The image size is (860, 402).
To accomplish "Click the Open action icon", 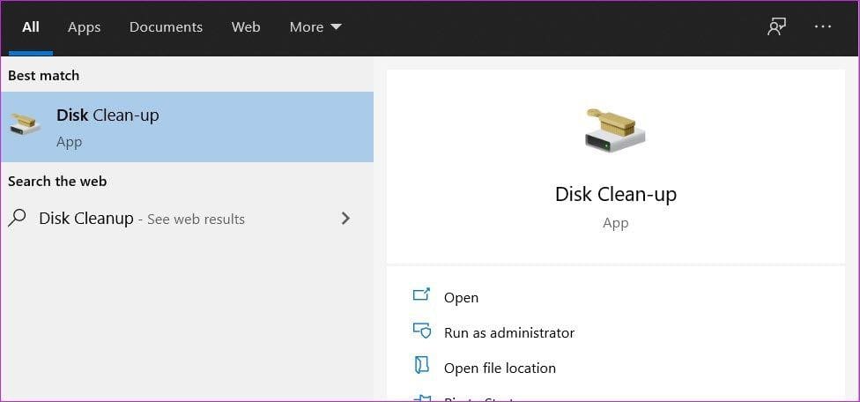I will (421, 295).
